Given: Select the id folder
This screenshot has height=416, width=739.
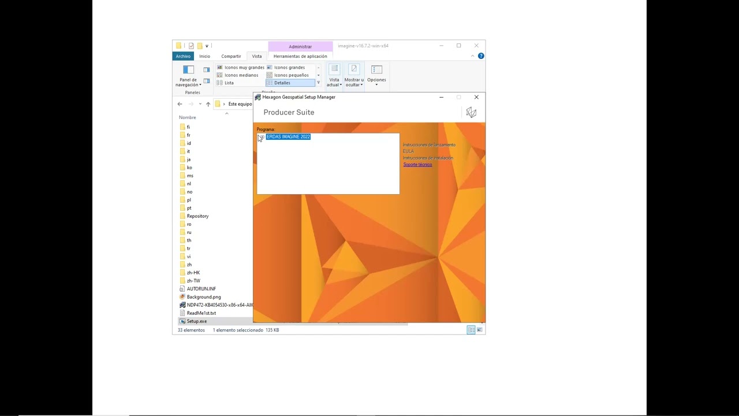Looking at the screenshot, I should [185, 143].
